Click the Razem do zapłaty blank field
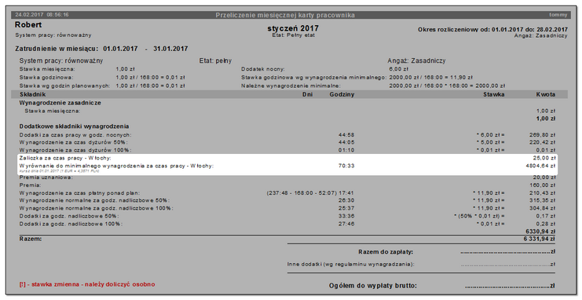The width and height of the screenshot is (582, 300). tap(507, 252)
